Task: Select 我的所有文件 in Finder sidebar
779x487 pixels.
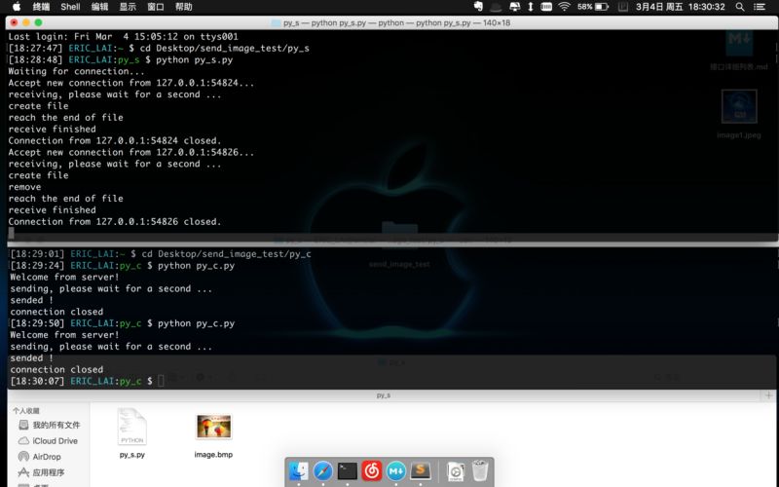Action: tap(50, 425)
